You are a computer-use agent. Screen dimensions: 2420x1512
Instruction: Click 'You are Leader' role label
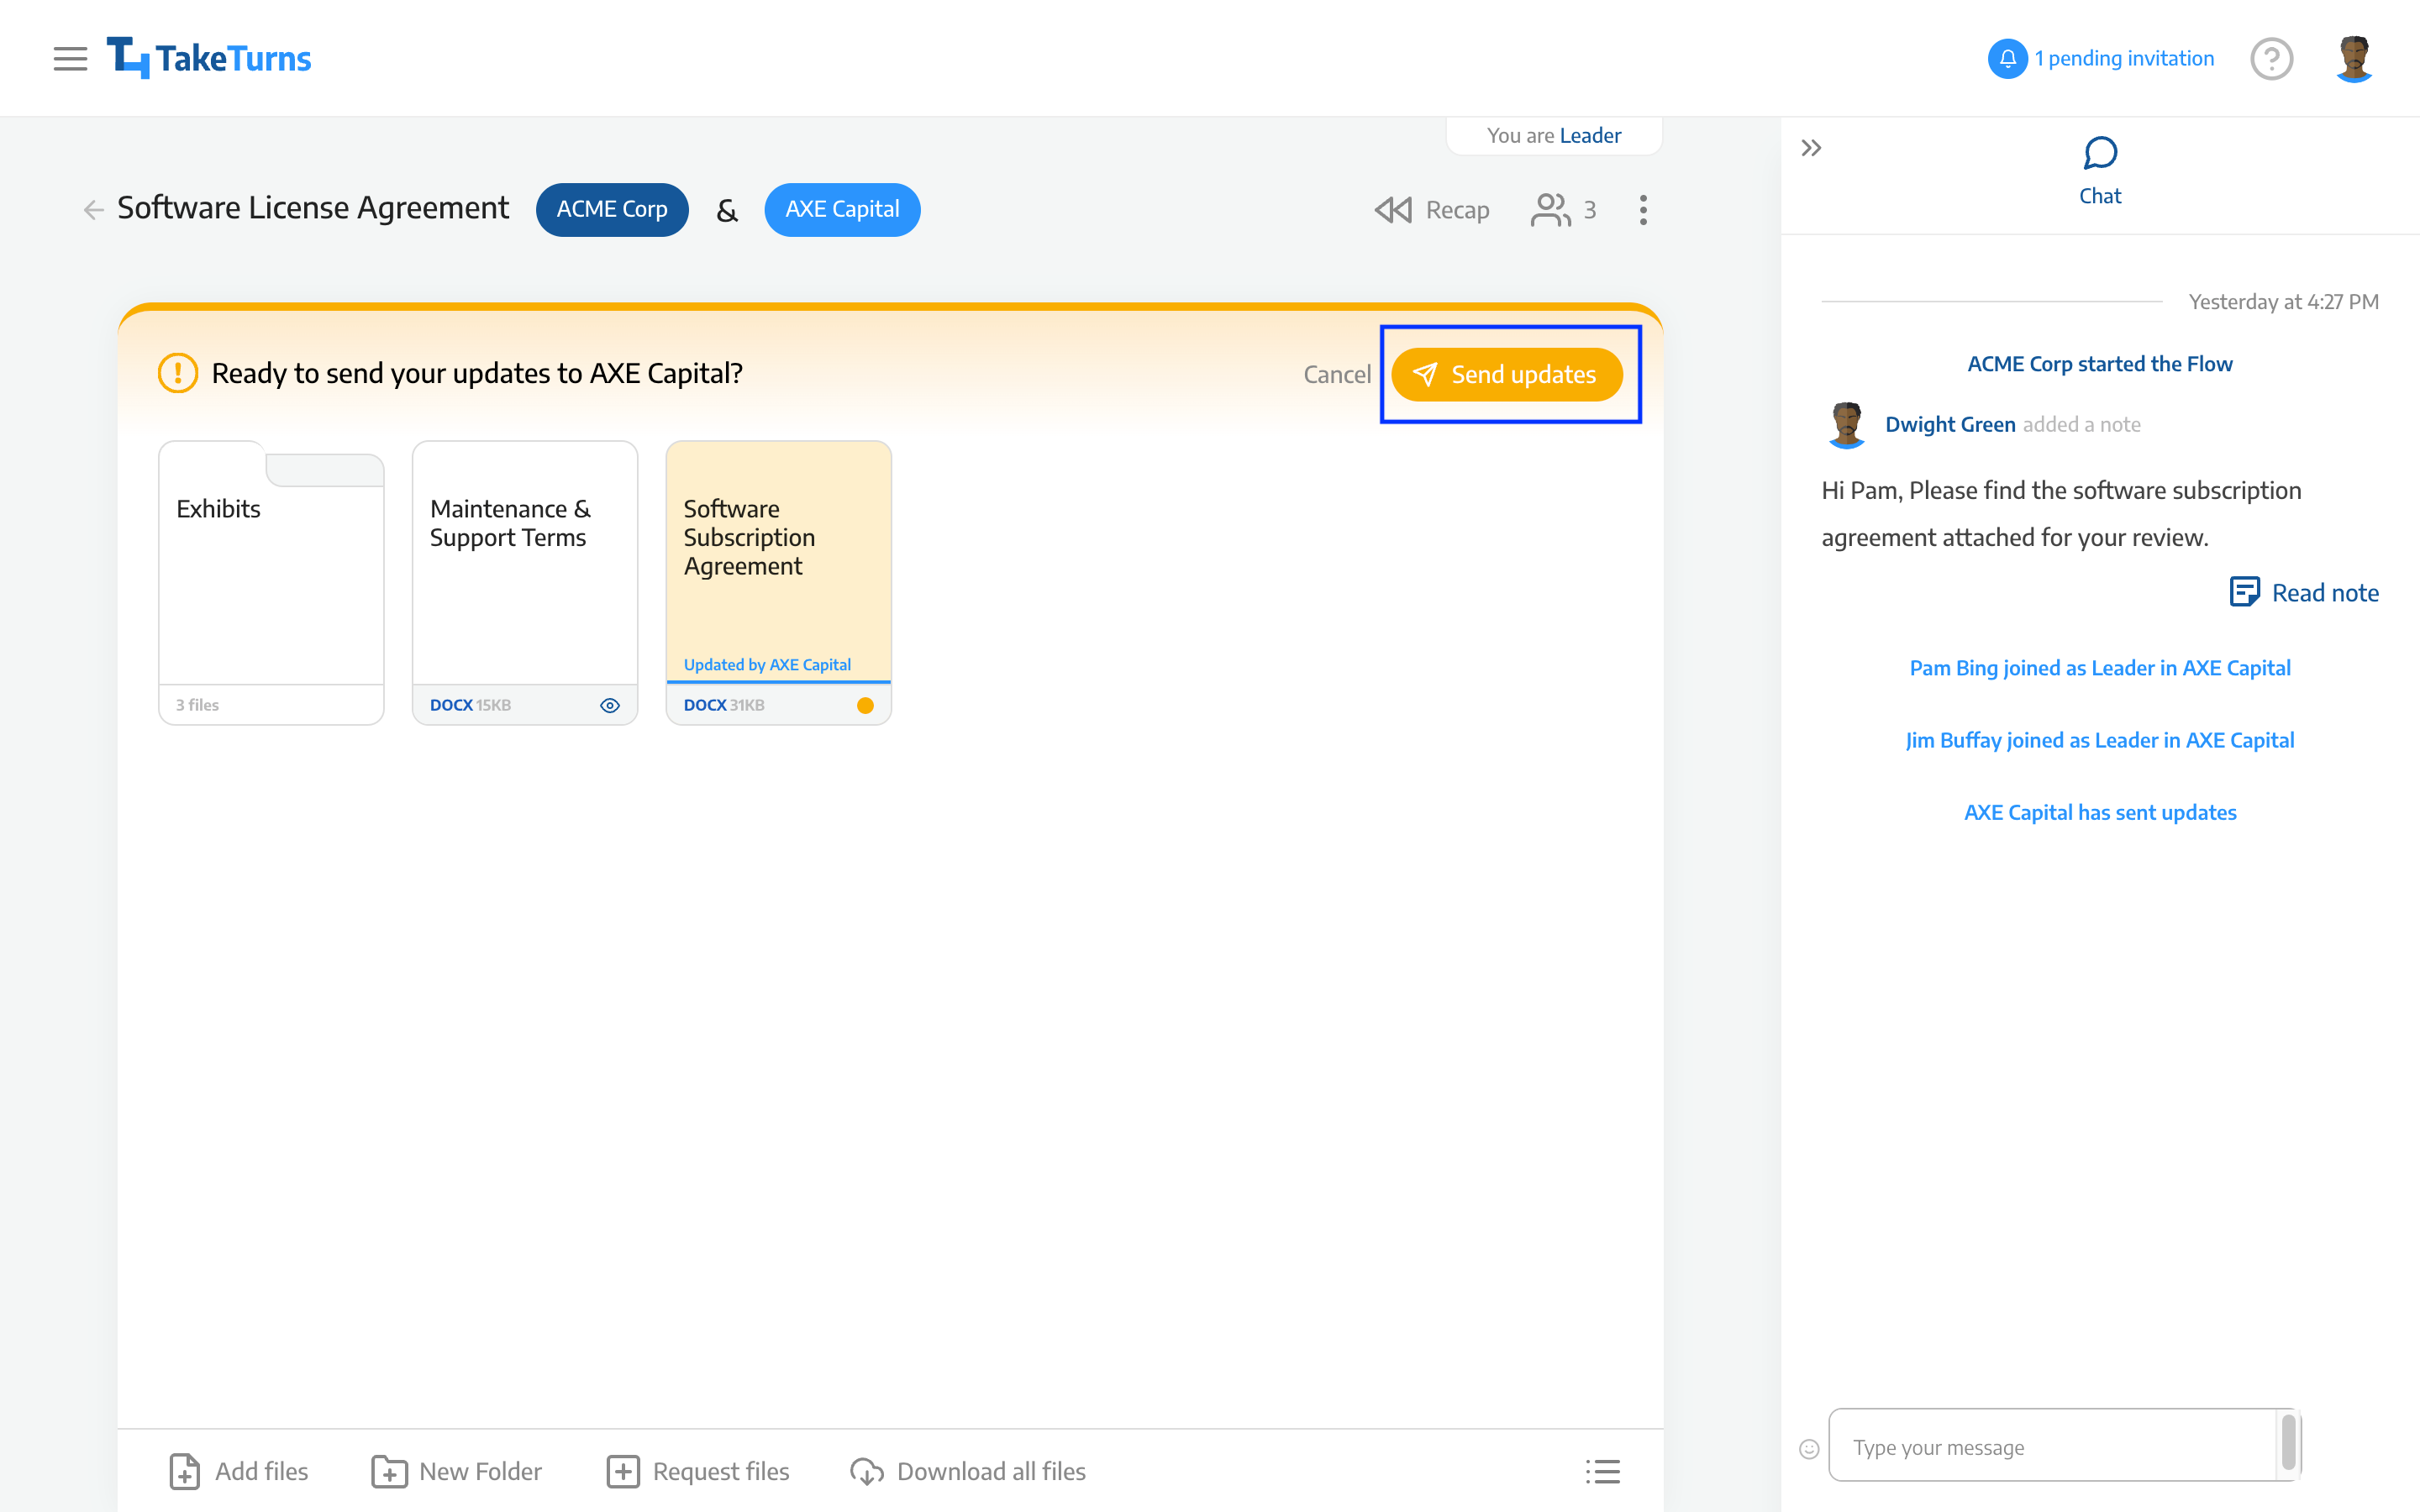point(1554,135)
